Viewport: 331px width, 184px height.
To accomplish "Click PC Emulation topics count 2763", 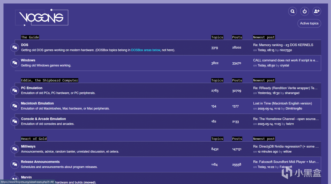I will 215,91.
